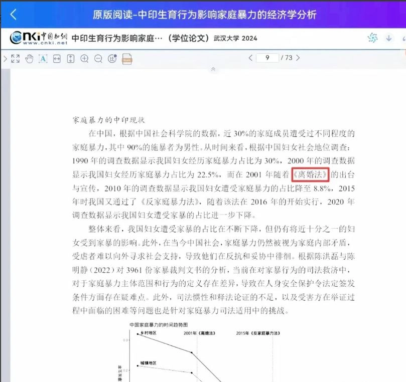Click the back arrow in the header
The image size is (406, 382).
click(x=13, y=14)
